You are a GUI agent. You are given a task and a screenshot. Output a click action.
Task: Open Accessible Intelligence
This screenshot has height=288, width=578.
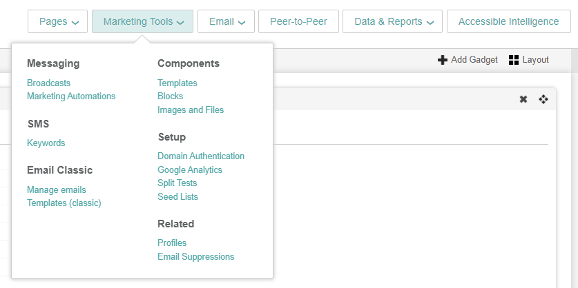pyautogui.click(x=508, y=21)
